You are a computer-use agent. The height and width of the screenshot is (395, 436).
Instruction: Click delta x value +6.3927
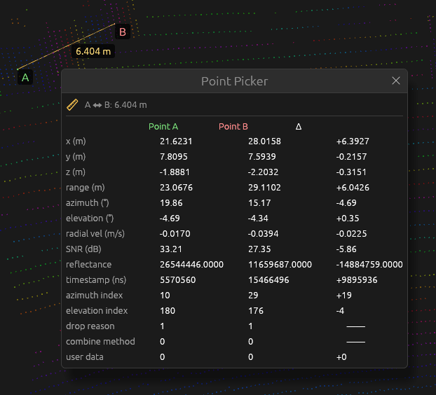(353, 141)
